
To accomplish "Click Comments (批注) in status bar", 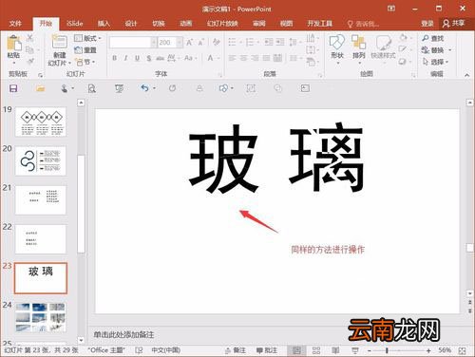I will pos(267,350).
